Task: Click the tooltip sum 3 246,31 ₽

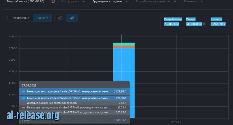Action: (120, 120)
